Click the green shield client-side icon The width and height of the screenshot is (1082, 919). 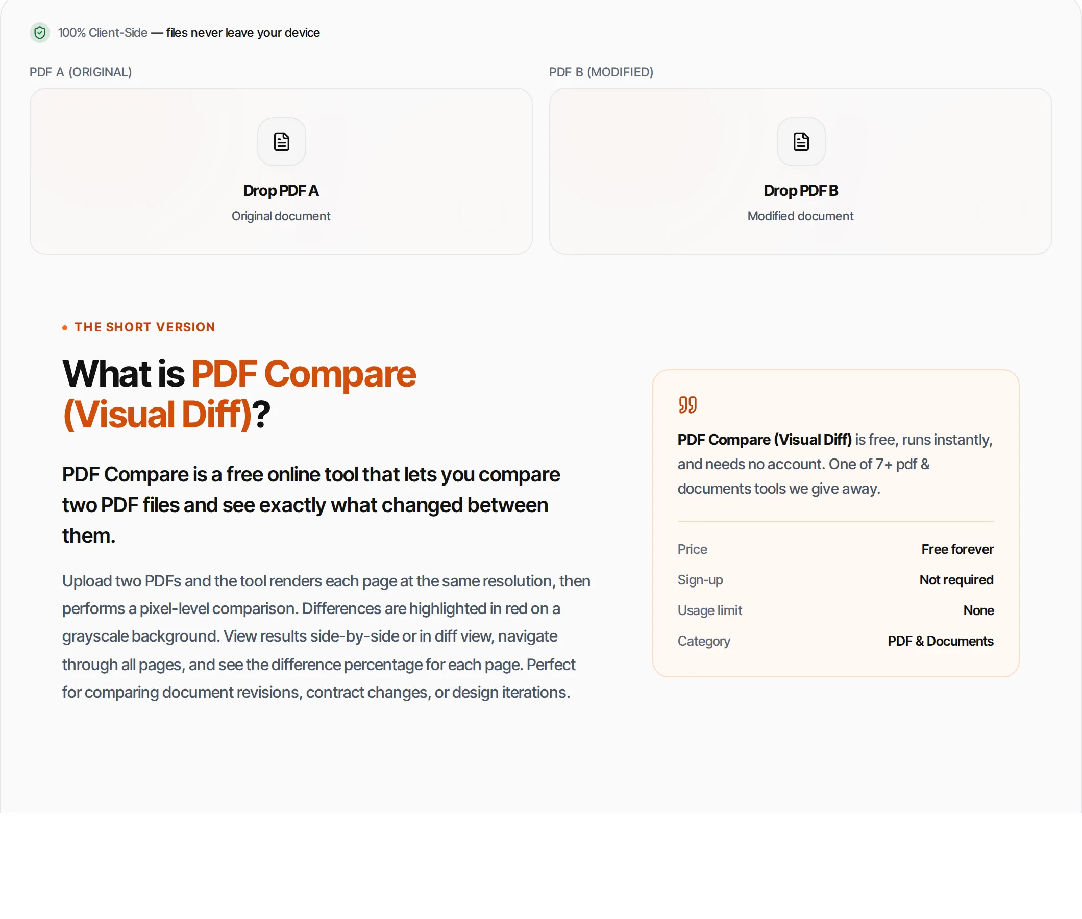point(40,33)
